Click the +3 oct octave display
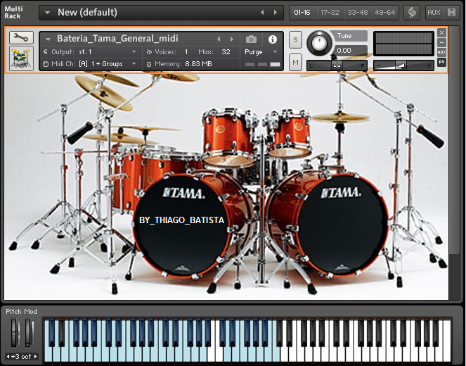 click(21, 356)
